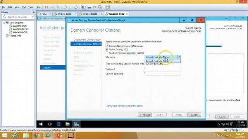Open File Explorer on the guest taskbar
Viewport: 248px width, 139px height.
click(67, 124)
